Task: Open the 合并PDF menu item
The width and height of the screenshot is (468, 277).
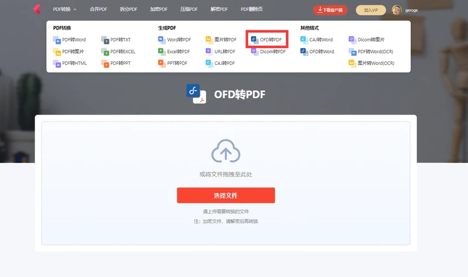Action: 98,9
